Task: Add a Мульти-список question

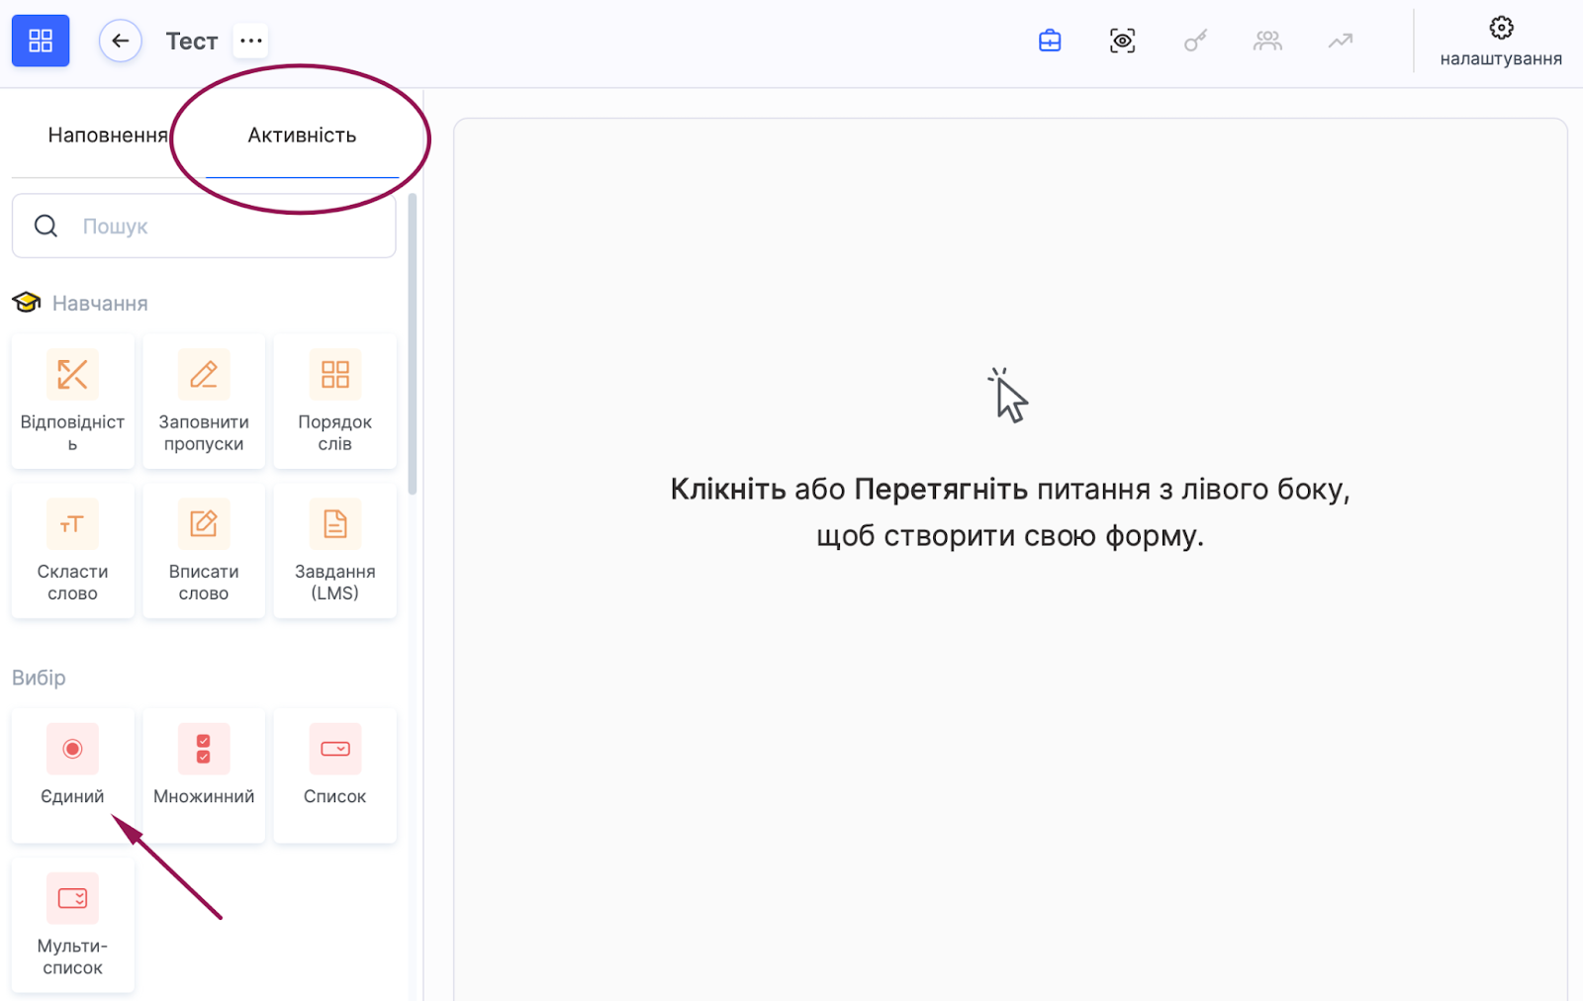Action: (72, 924)
